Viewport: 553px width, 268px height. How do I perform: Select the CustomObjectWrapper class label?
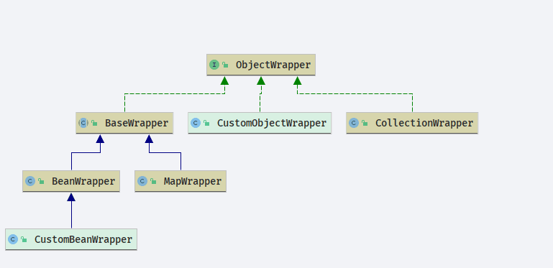tap(272, 124)
